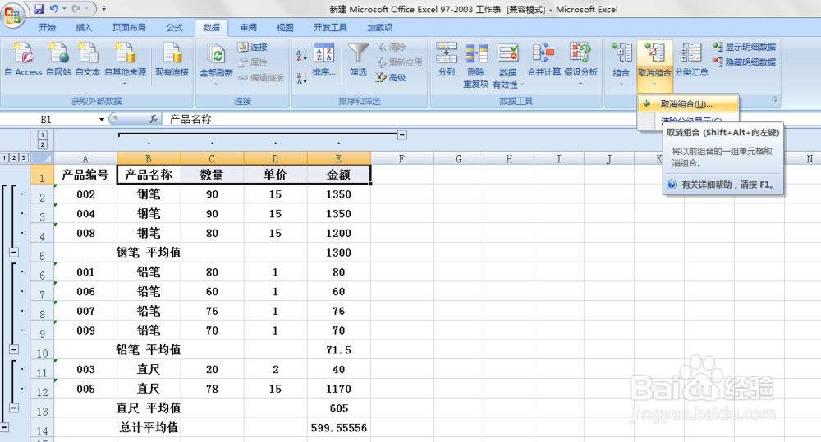Collapse the 铅笔 group at row 10
The width and height of the screenshot is (821, 442).
click(x=14, y=349)
